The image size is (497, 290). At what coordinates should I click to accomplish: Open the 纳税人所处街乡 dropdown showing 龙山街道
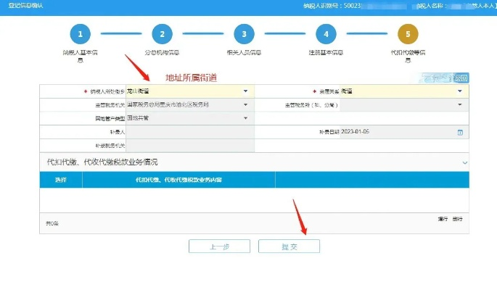[190, 91]
